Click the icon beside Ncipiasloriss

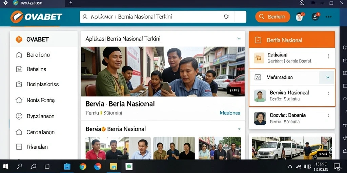(19, 84)
